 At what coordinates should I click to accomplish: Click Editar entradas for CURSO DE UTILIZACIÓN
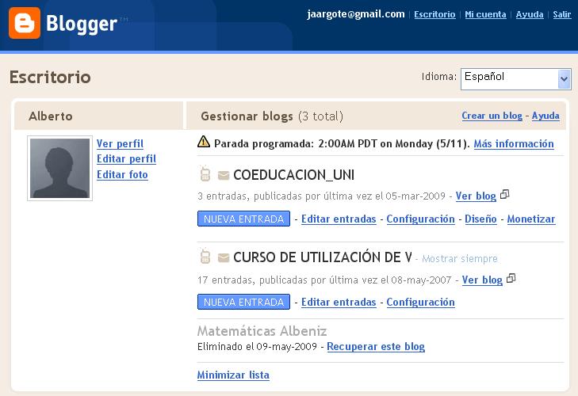[x=339, y=302]
